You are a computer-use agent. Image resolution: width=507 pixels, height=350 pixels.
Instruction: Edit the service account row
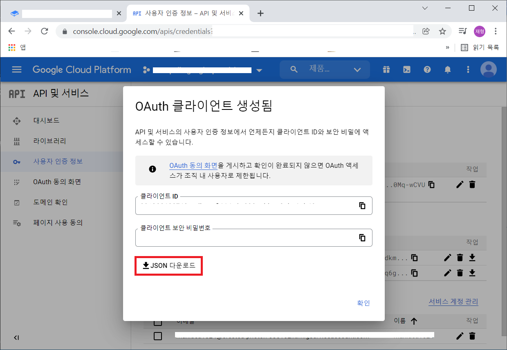coord(460,336)
